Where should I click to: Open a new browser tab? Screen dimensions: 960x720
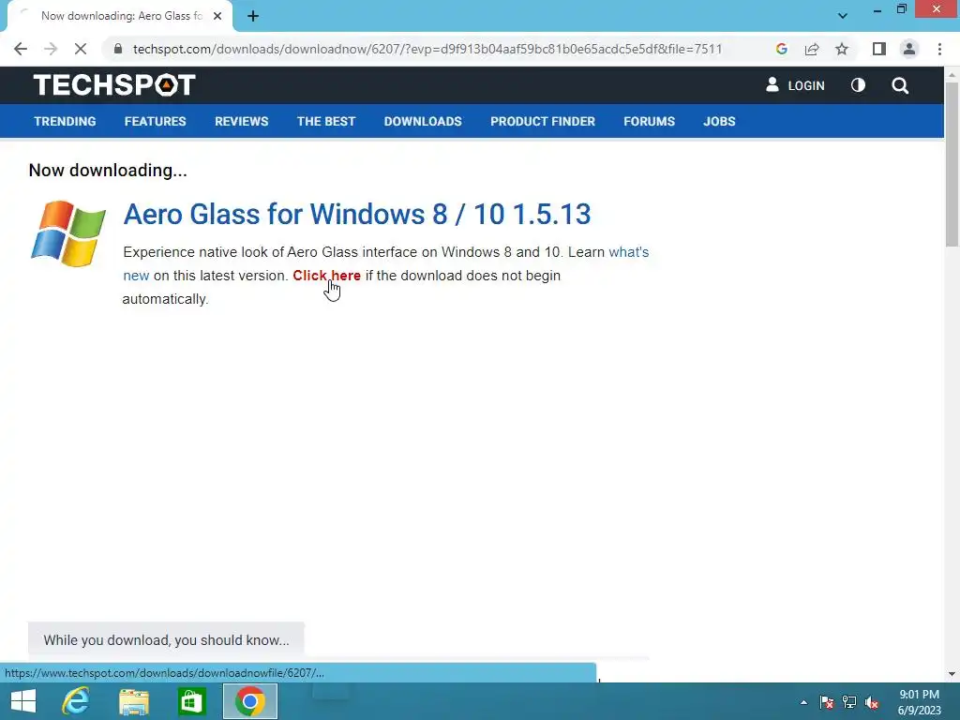(253, 16)
